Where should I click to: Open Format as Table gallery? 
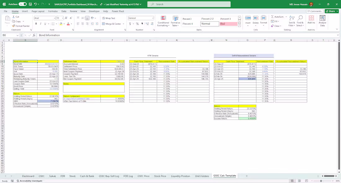pos(175,21)
